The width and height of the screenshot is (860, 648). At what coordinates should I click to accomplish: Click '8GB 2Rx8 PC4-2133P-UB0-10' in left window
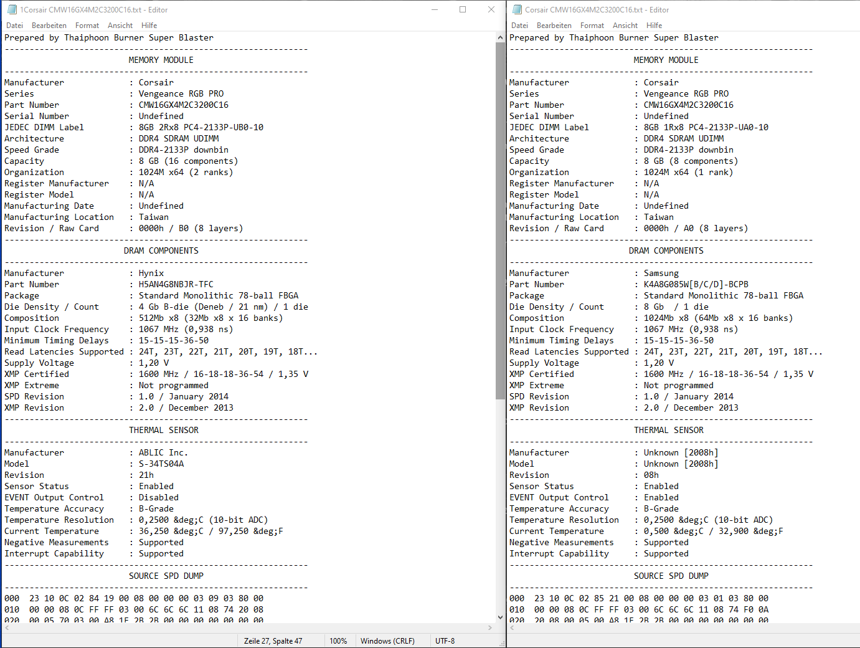(201, 127)
